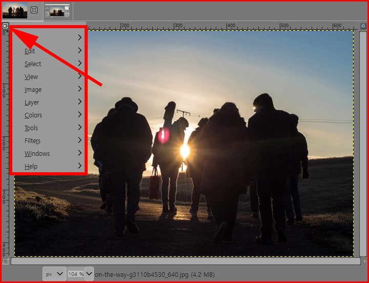Click the 104 % zoom field
369x283 pixels.
76,274
